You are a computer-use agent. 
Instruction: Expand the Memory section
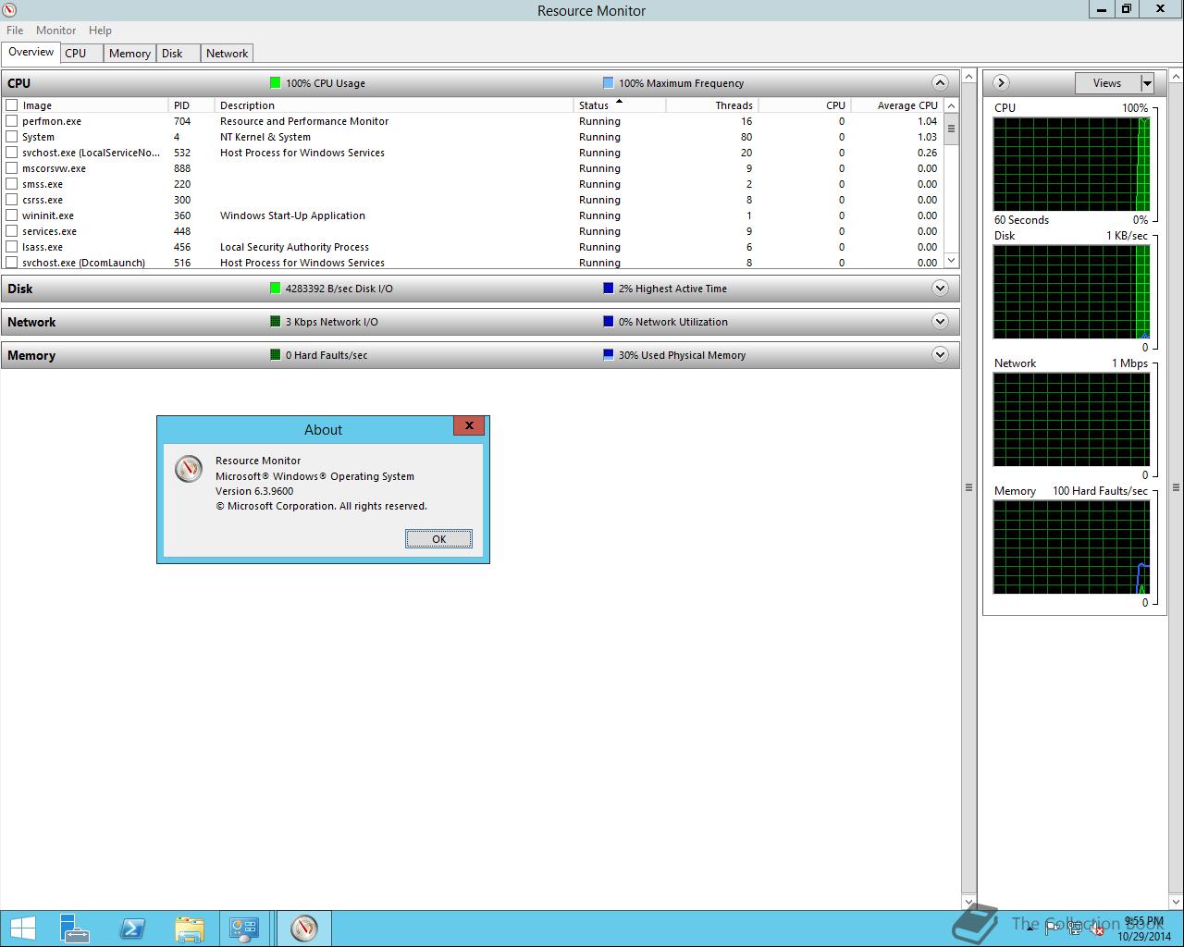pyautogui.click(x=940, y=354)
